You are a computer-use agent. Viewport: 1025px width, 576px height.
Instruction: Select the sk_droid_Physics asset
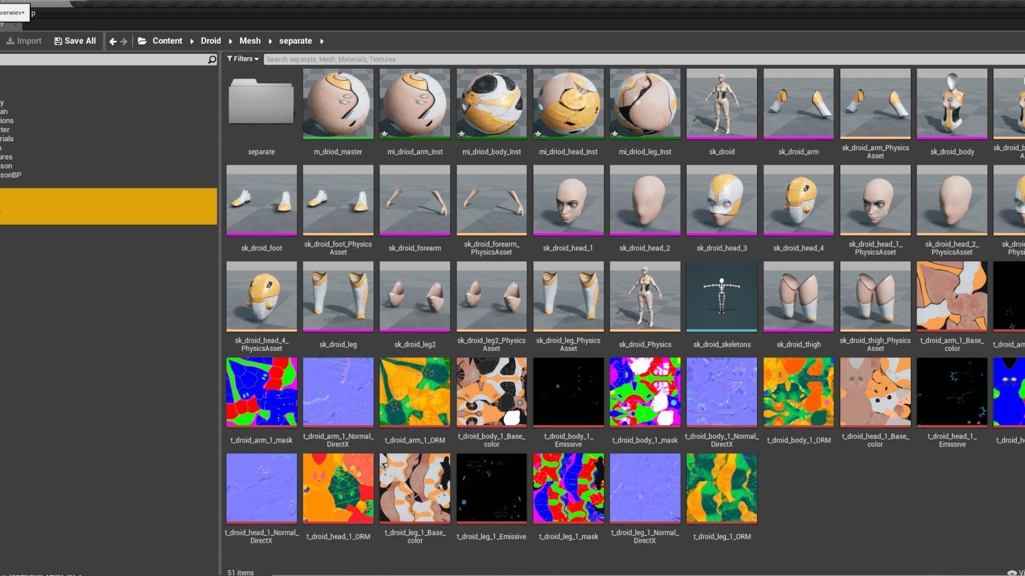click(645, 297)
